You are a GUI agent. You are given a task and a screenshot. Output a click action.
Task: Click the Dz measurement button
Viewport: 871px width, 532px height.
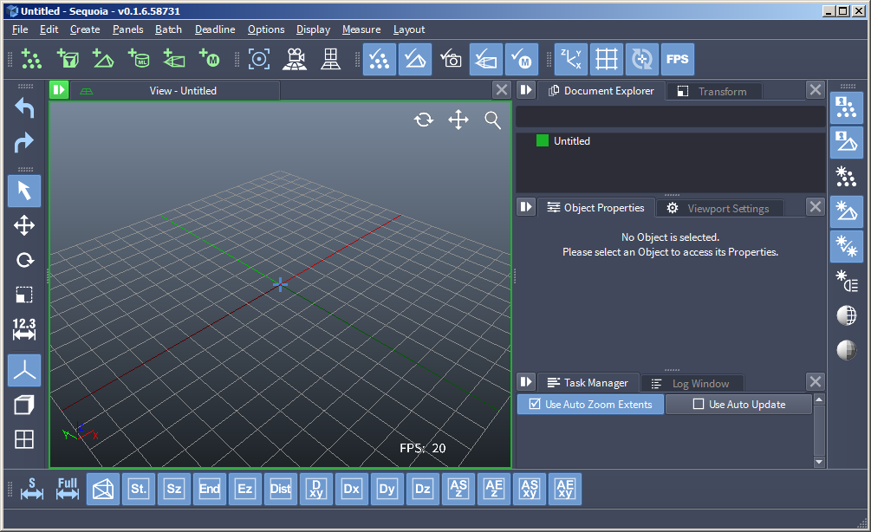click(x=423, y=490)
